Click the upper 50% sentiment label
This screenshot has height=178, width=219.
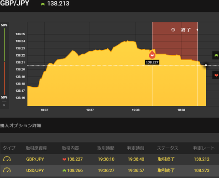tap(4, 25)
